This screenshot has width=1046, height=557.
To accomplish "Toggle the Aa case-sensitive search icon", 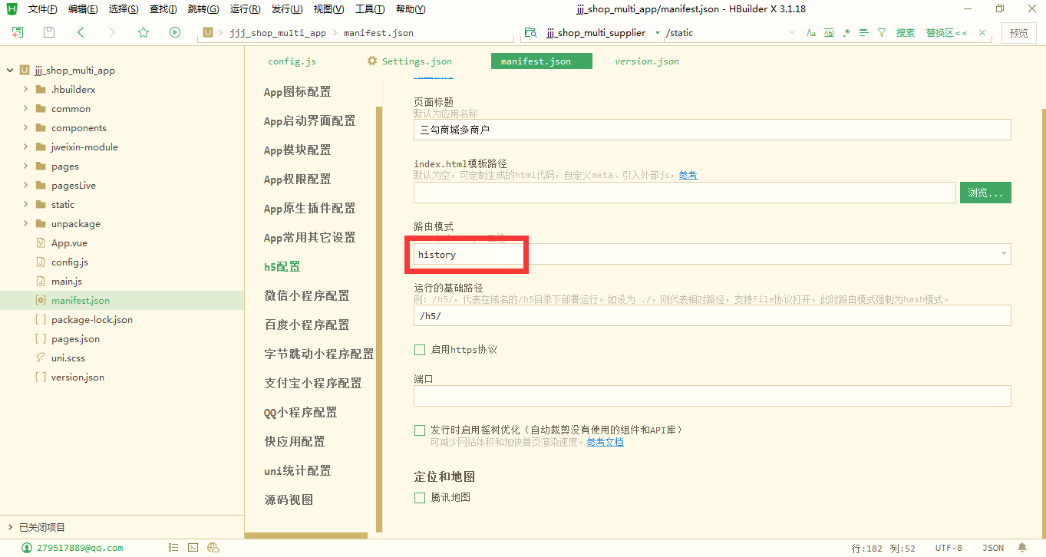I will [811, 33].
